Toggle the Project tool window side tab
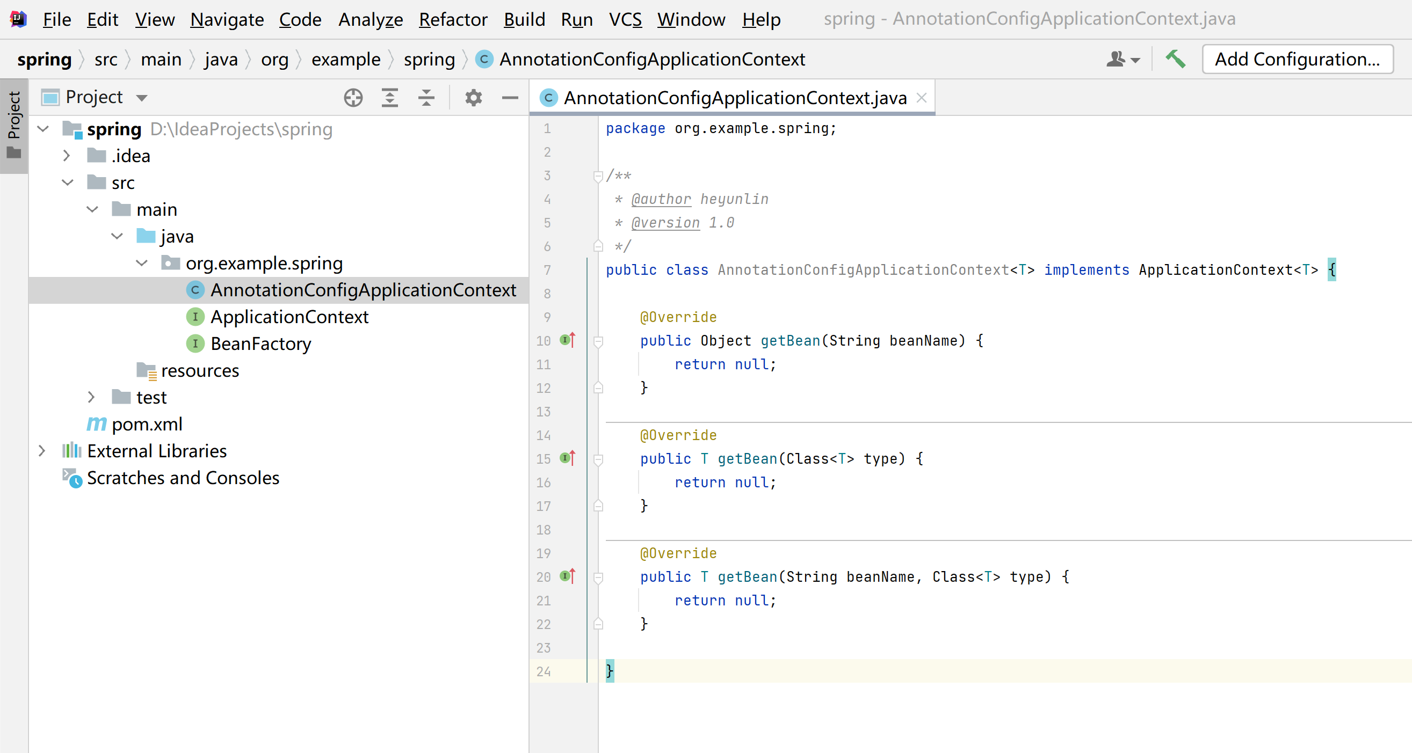 (x=14, y=126)
